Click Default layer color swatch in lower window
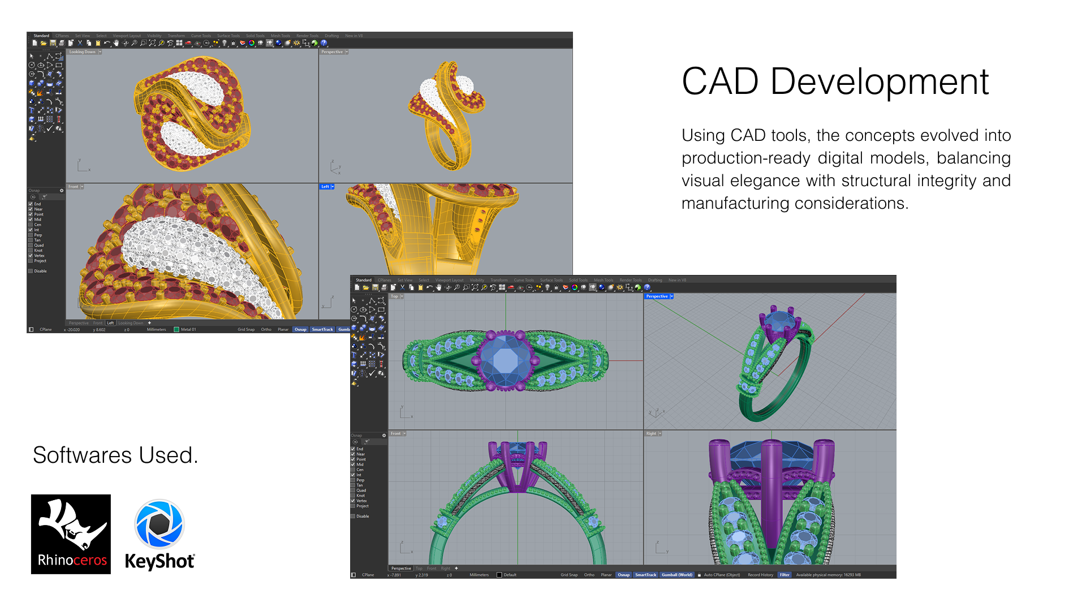The height and width of the screenshot is (611, 1086). pyautogui.click(x=499, y=575)
